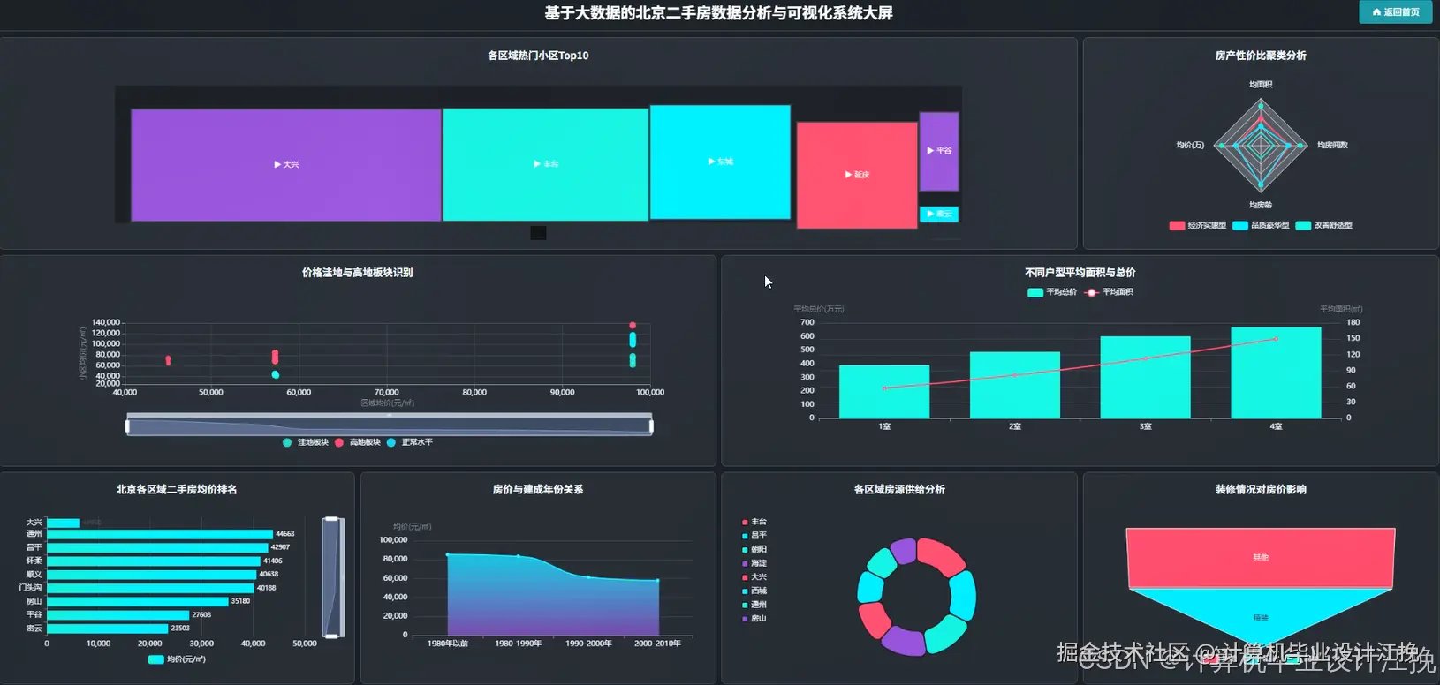1440x685 pixels.
Task: Toggle 昌平 in the supply donut legend
Action: pos(754,536)
